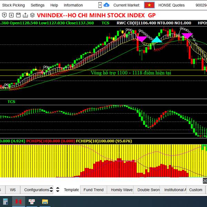Open the Information menu
207x207 pixels.
tap(73, 5)
